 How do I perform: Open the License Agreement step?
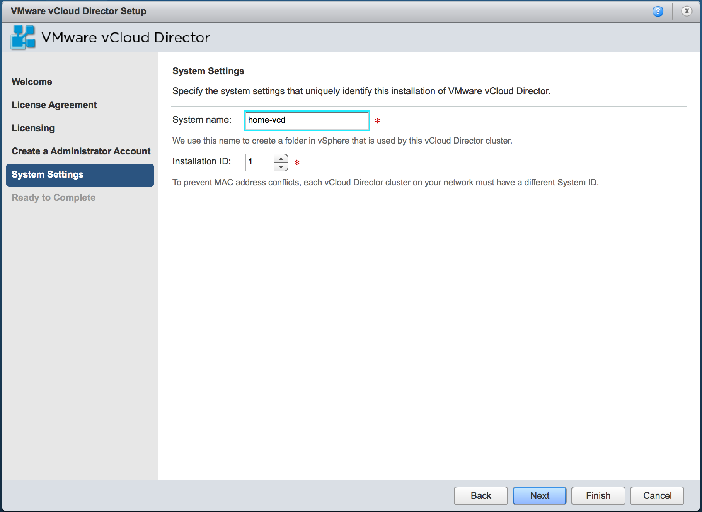54,105
